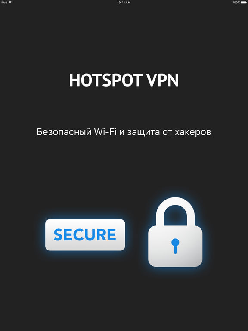
Task: Tap the word Wi-Fi in the subtitle
Action: (105, 132)
